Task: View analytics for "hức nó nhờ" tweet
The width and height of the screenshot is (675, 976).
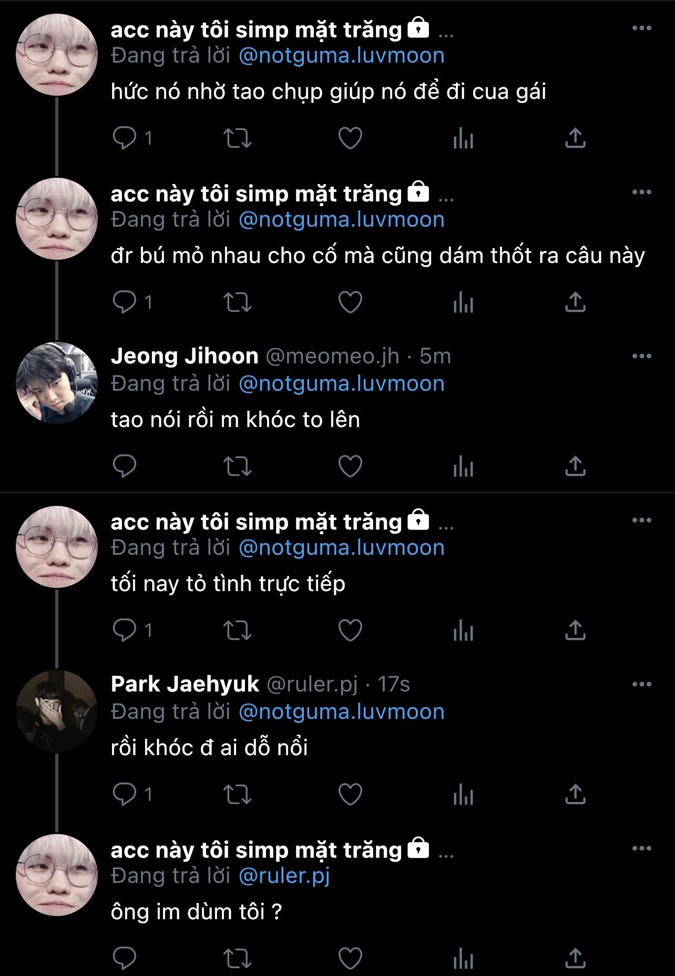Action: 463,138
